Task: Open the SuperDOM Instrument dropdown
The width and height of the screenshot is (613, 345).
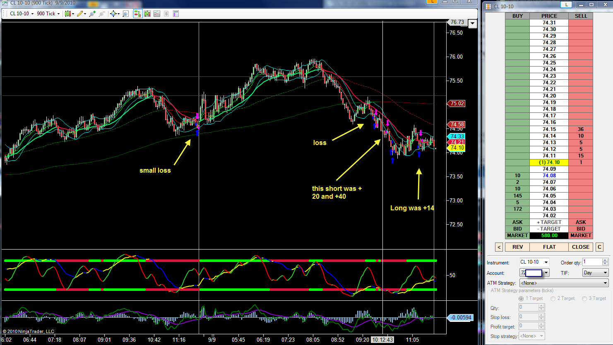Action: pyautogui.click(x=534, y=262)
